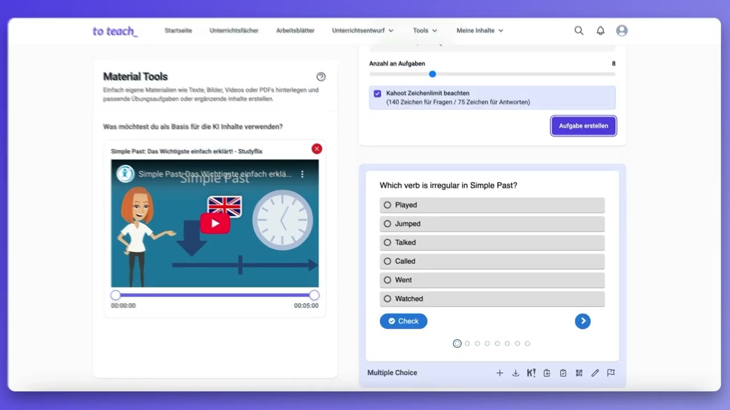Click the clipboard with checkmark icon
The height and width of the screenshot is (410, 730).
563,373
